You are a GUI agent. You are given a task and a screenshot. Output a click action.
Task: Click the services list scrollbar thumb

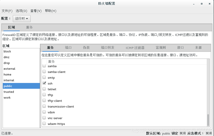pos(208,120)
